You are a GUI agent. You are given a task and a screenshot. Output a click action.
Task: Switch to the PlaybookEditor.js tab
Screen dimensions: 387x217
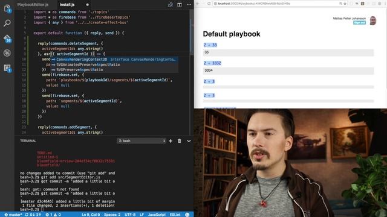click(x=33, y=4)
